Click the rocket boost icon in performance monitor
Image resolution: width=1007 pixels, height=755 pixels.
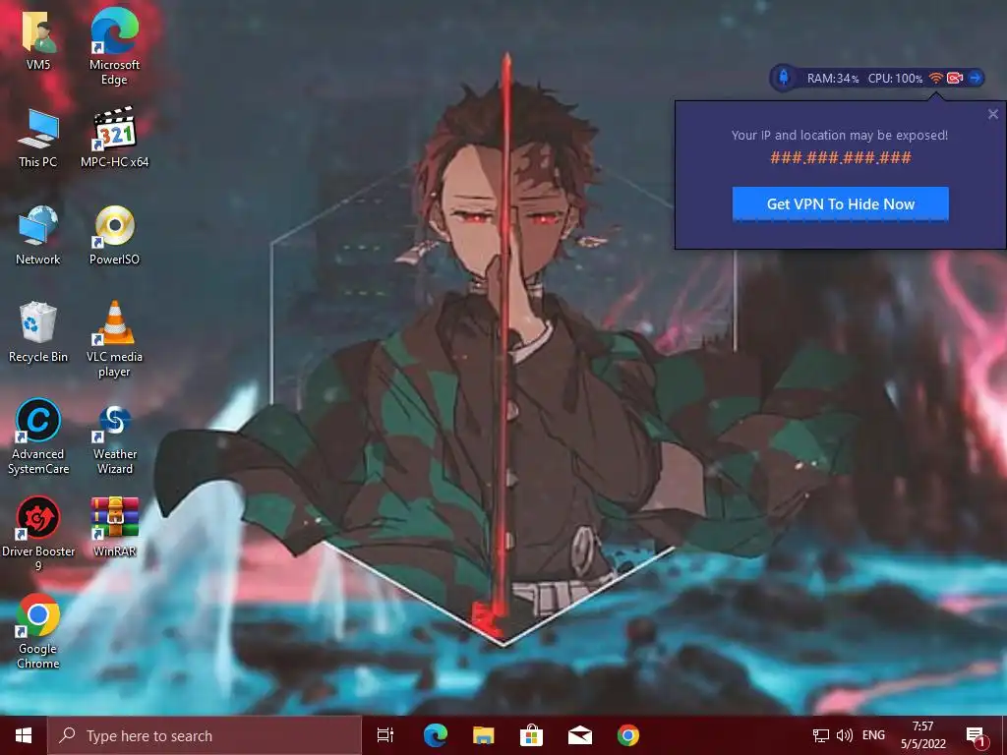[x=784, y=78]
